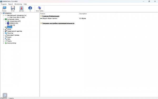
Task: Click the Intel ME round icon
Action: (x=8, y=25)
